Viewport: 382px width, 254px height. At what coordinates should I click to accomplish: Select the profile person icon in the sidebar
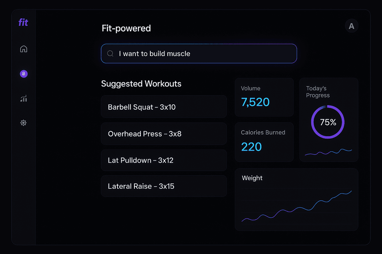click(x=23, y=74)
